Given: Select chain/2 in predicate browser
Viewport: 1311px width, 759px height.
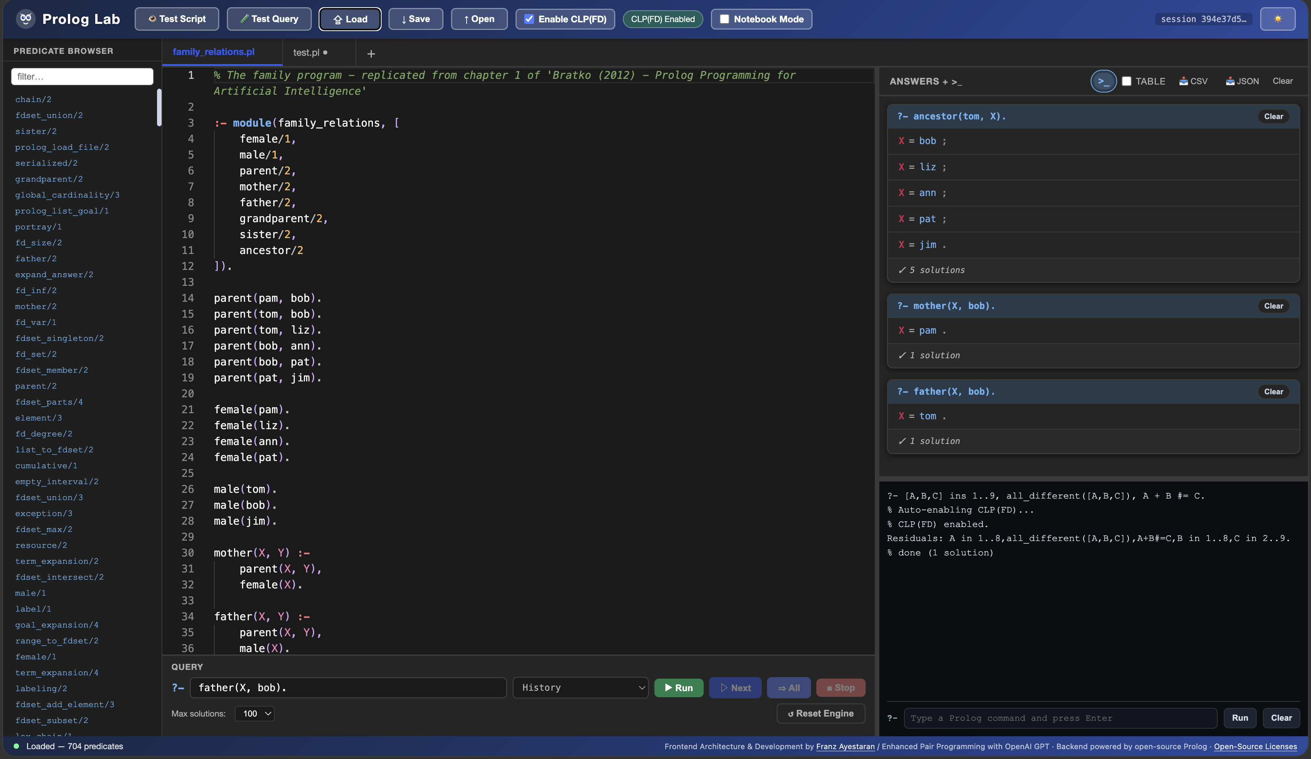Looking at the screenshot, I should (x=33, y=99).
